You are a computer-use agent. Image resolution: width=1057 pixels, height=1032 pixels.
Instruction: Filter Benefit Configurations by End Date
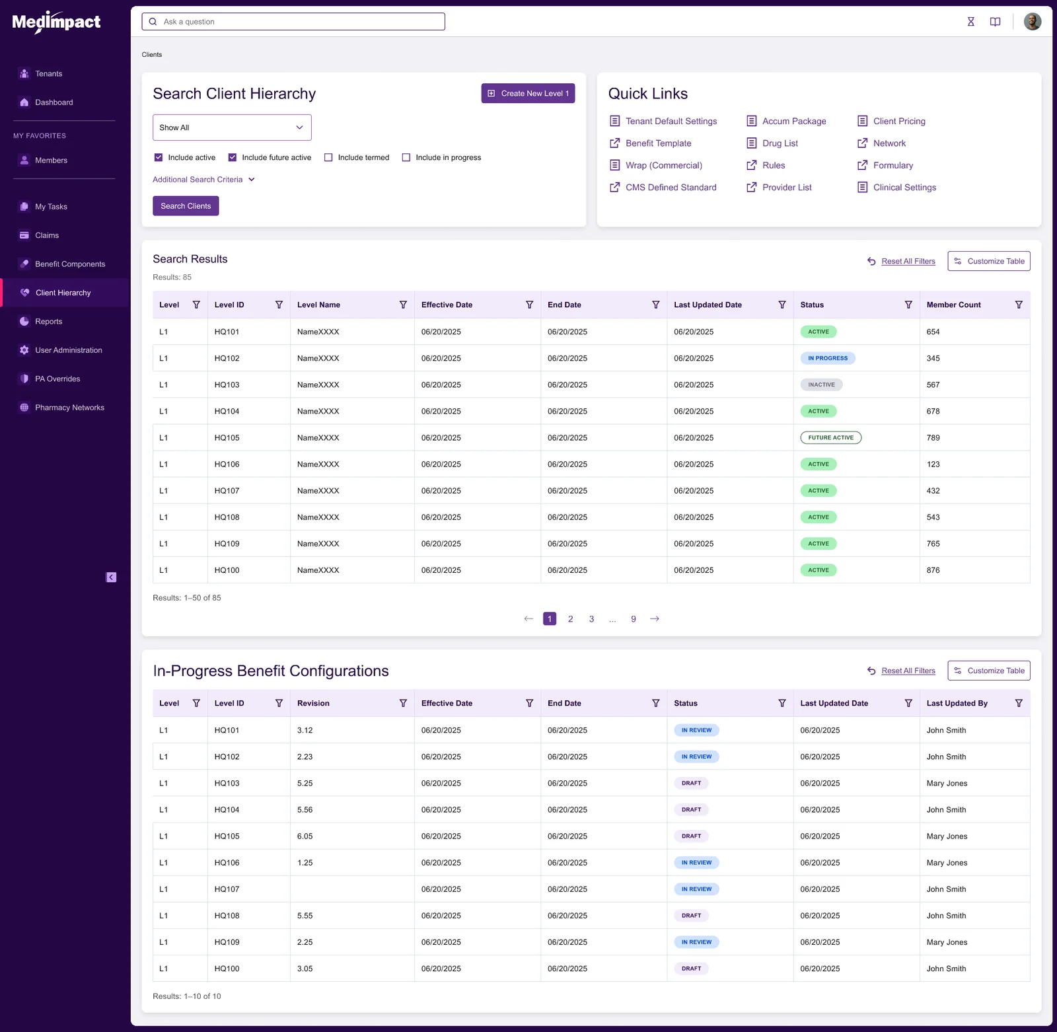click(x=655, y=703)
